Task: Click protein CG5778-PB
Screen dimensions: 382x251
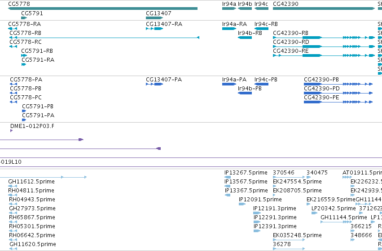Action: coord(13,93)
